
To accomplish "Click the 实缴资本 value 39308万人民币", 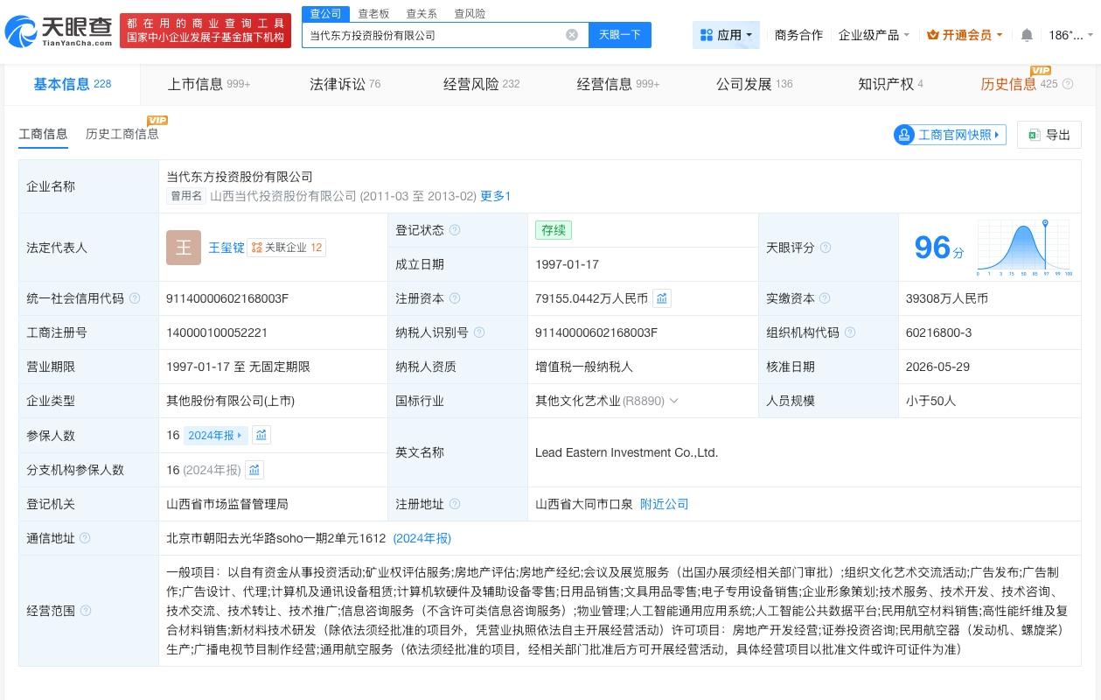I will click(947, 298).
